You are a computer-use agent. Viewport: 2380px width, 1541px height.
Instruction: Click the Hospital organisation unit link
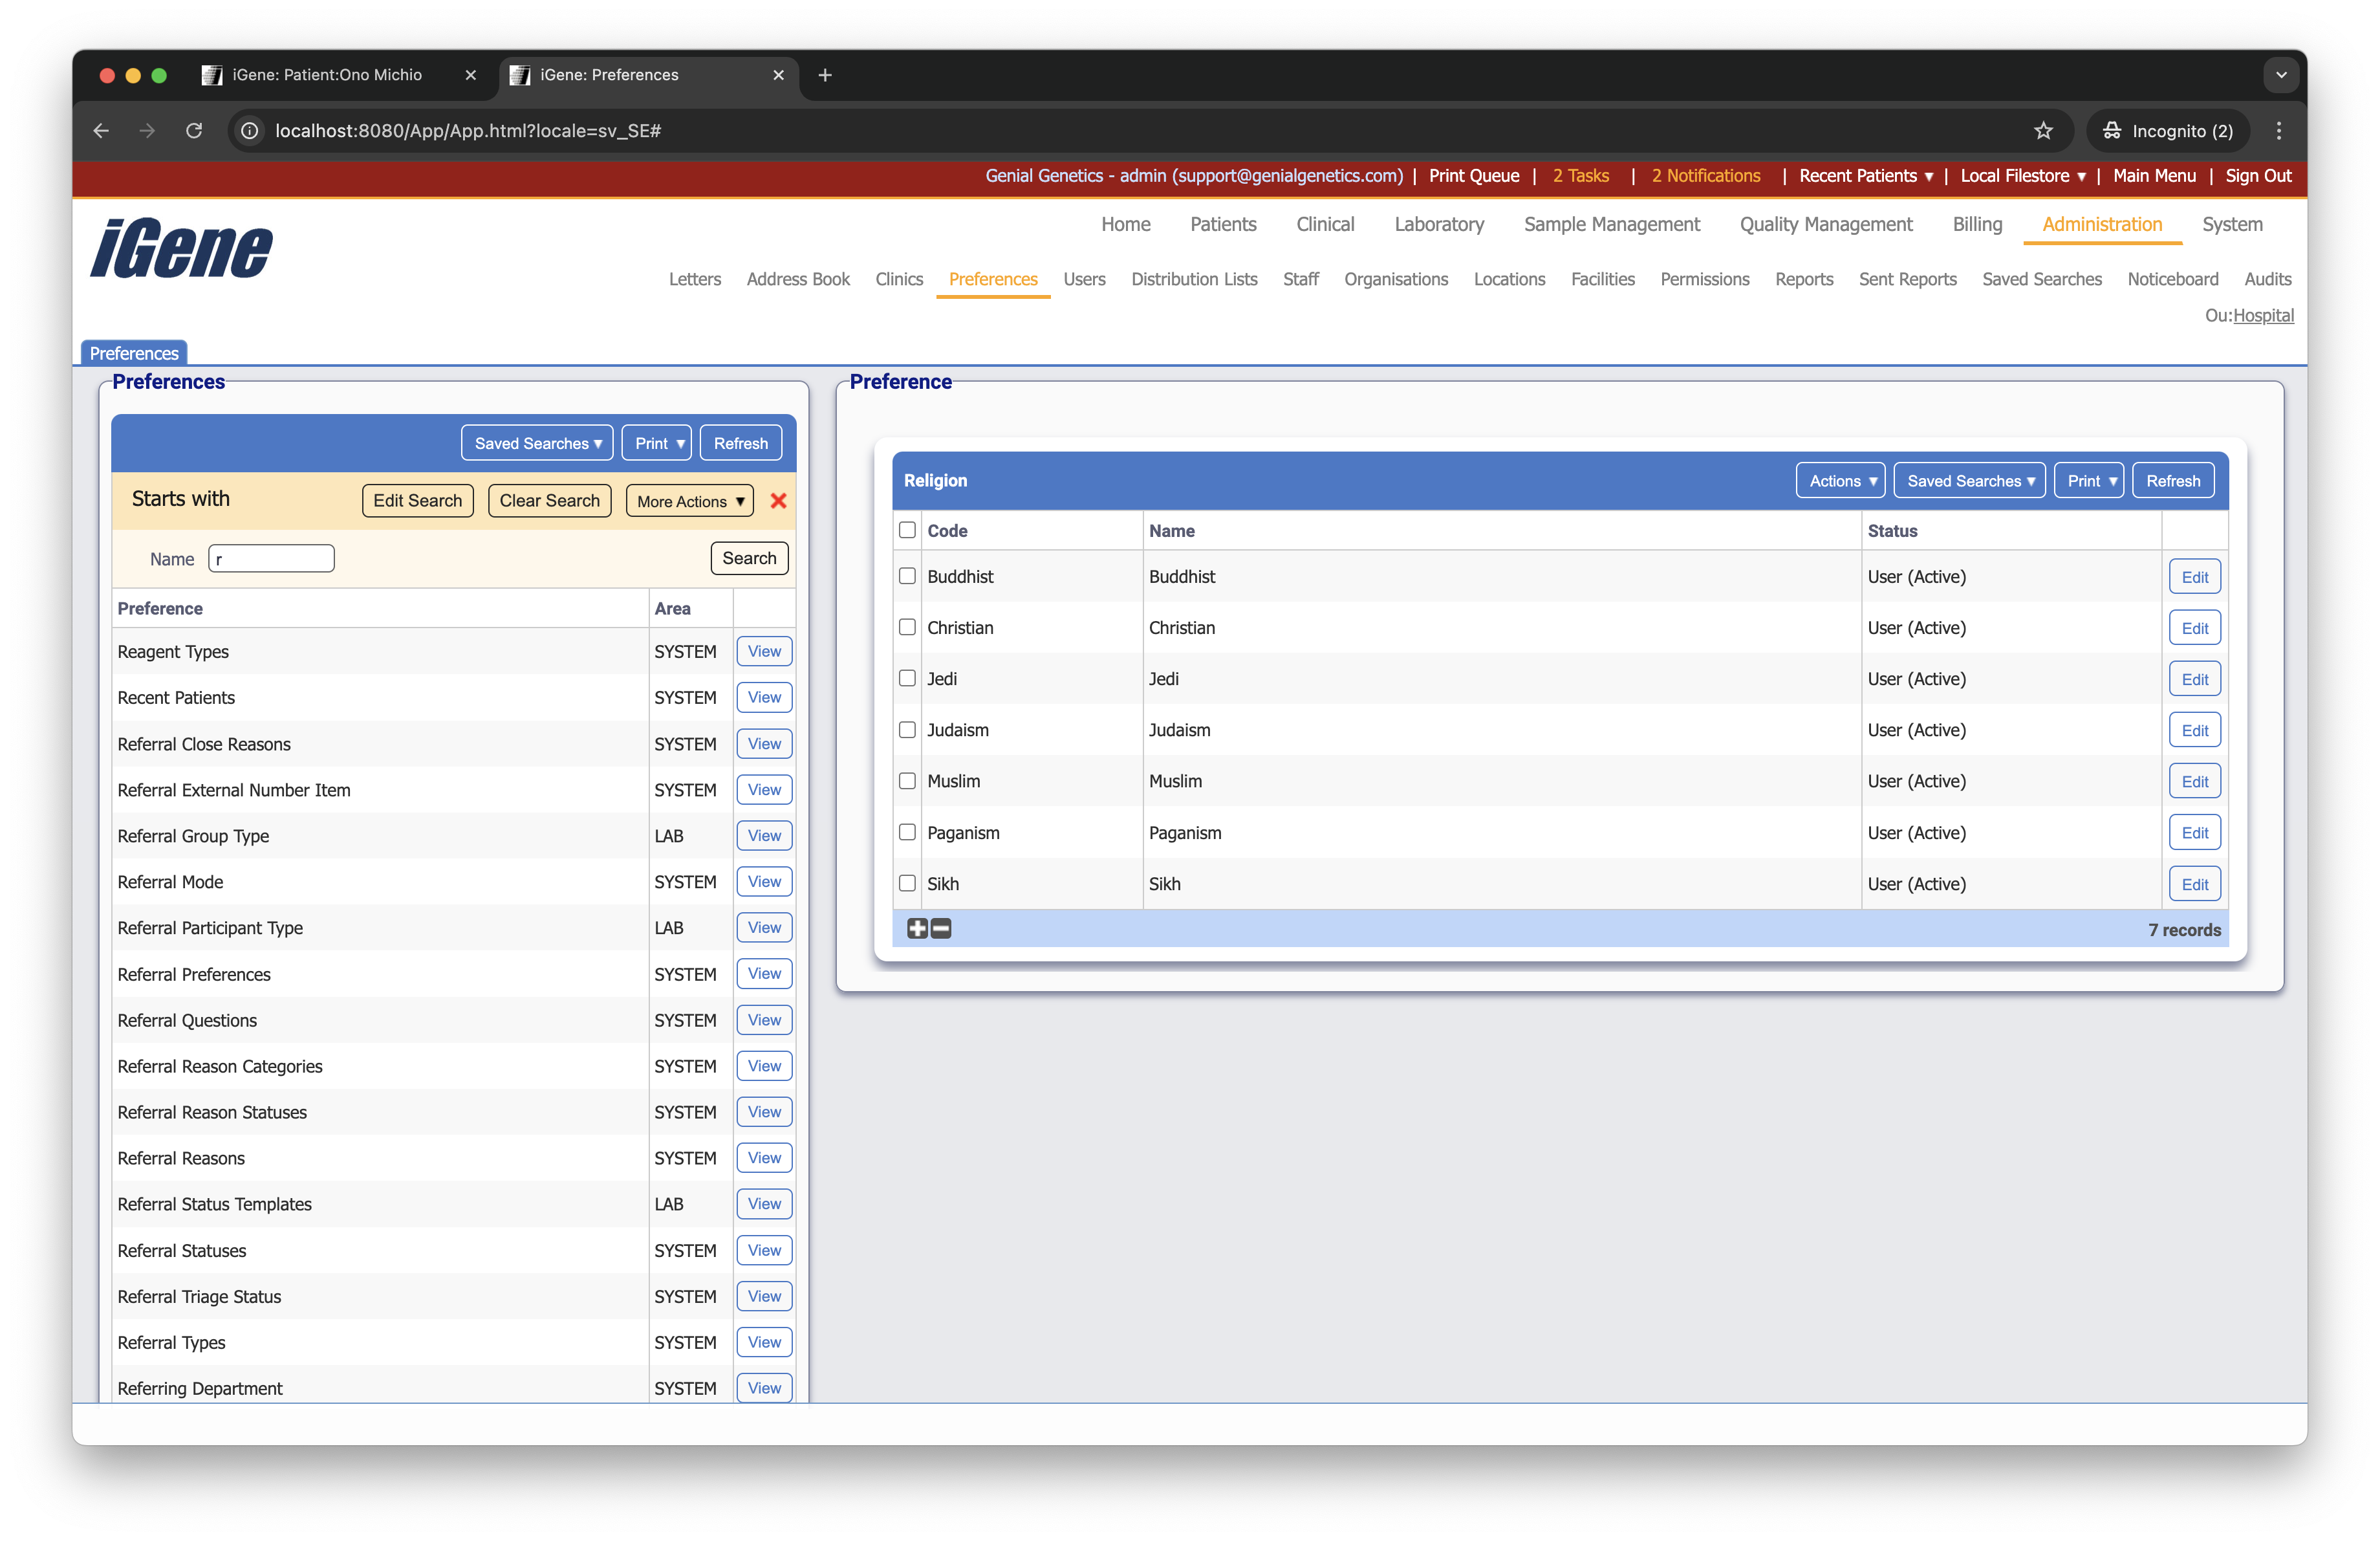click(2263, 315)
